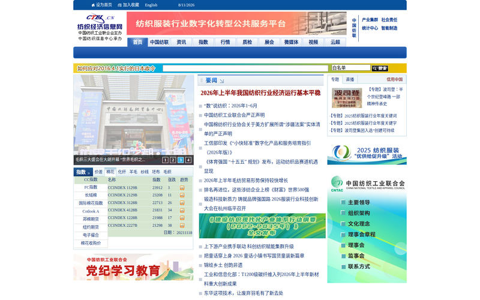Select 郑棉期货 in index list
This screenshot has width=480, height=300.
coord(91,219)
